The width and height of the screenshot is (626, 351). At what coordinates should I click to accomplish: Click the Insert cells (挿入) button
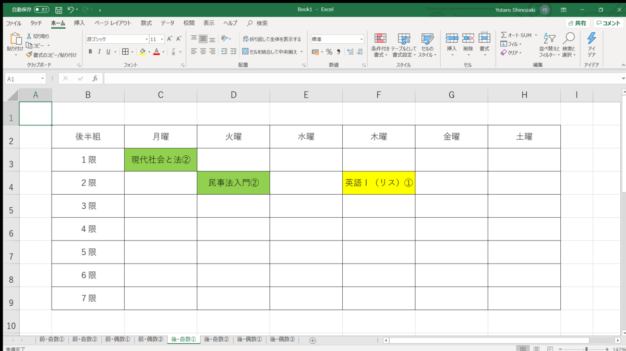452,45
